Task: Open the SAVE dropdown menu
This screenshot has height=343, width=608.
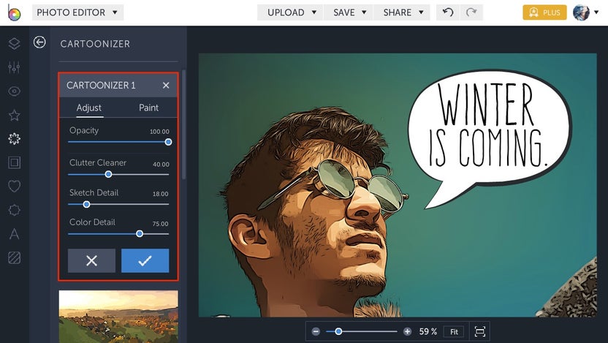Action: tap(348, 12)
